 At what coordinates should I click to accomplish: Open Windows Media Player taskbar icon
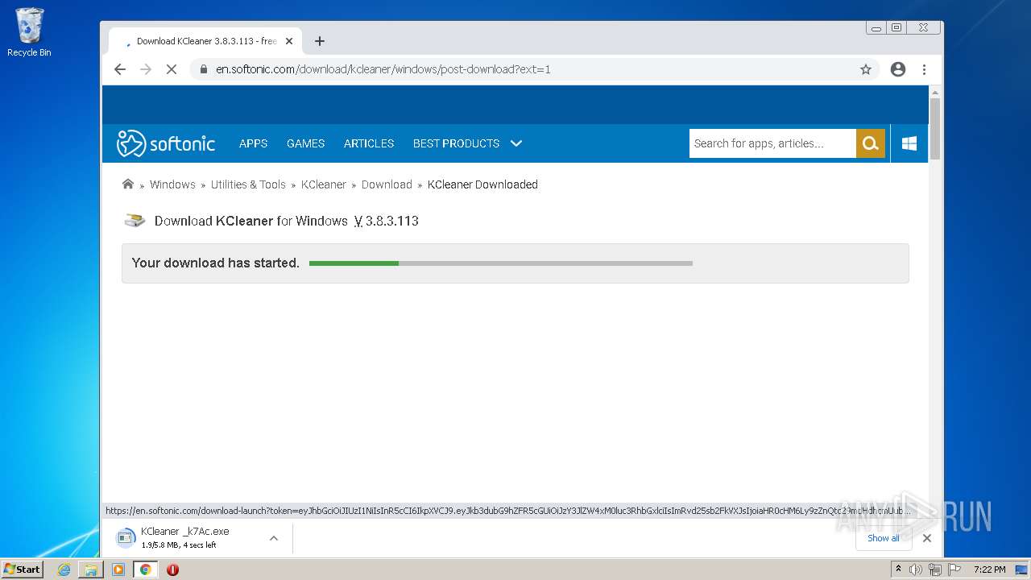[x=118, y=570]
